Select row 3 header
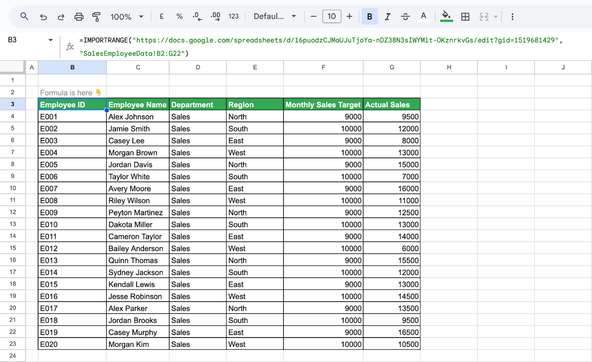 [13, 104]
